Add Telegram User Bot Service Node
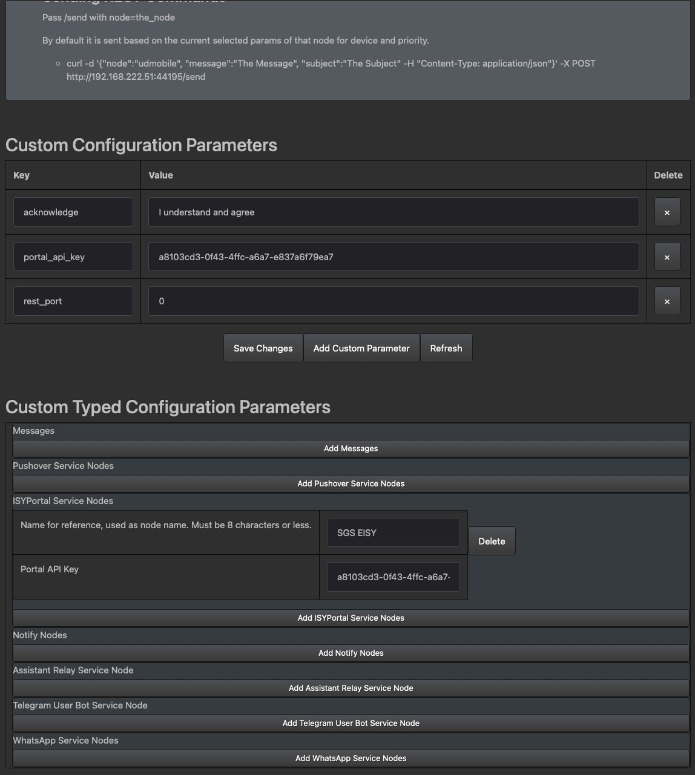Viewport: 695px width, 775px height. pos(351,724)
